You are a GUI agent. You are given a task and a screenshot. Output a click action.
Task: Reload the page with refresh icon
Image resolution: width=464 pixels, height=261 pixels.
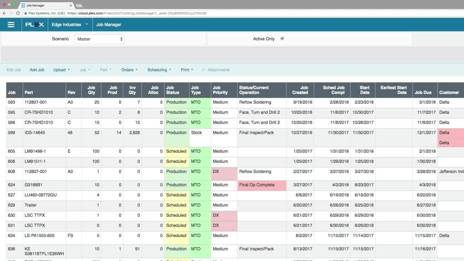click(18, 13)
